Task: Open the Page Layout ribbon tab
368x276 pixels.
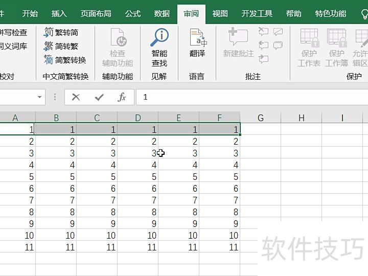Action: (96, 14)
